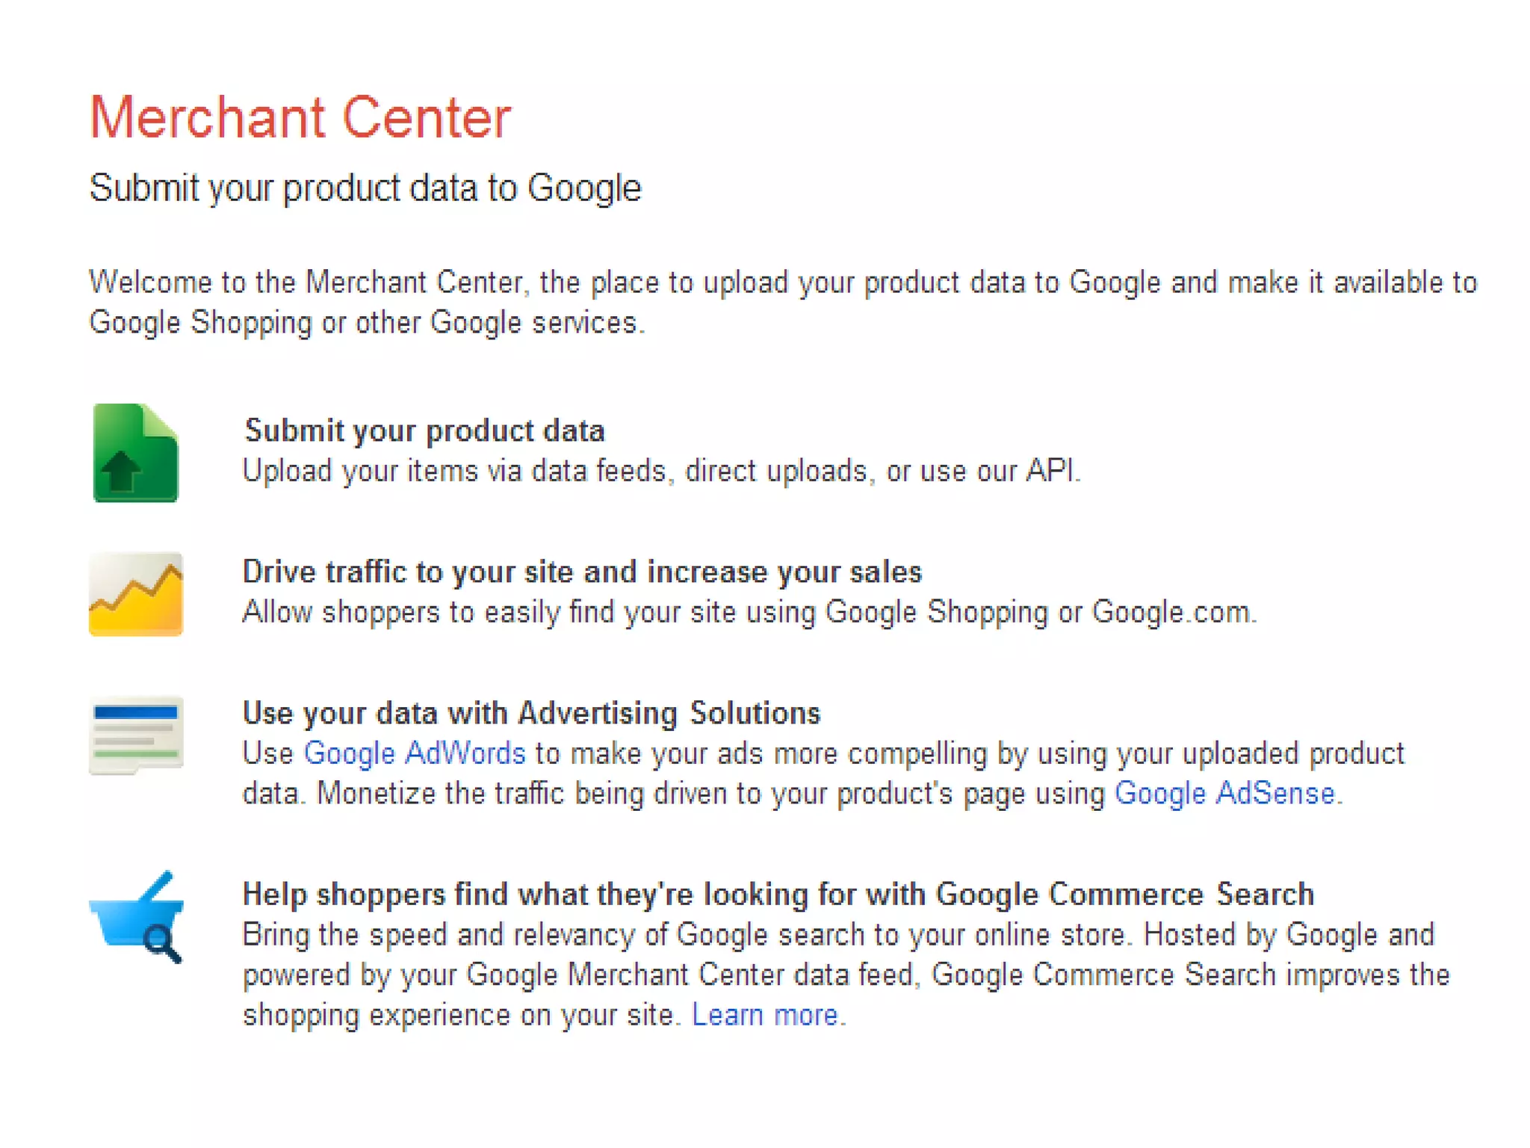Click the 'Submit your product data to Google' subtitle
The width and height of the screenshot is (1530, 1148).
click(365, 188)
